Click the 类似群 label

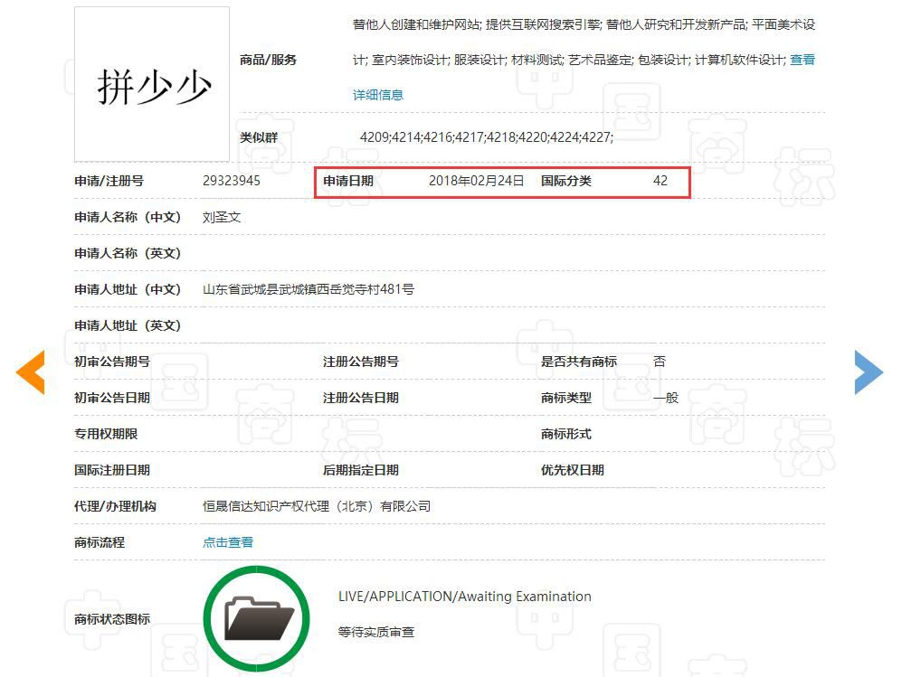tap(259, 137)
